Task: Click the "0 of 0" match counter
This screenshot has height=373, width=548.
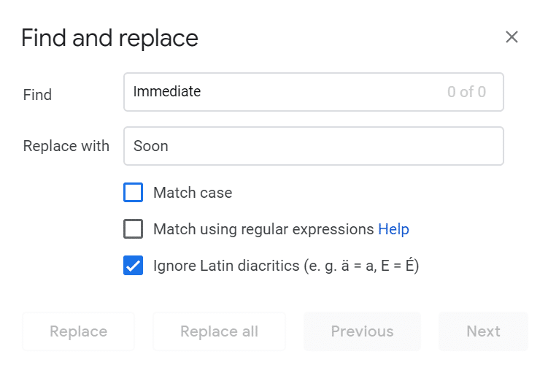Action: (467, 92)
